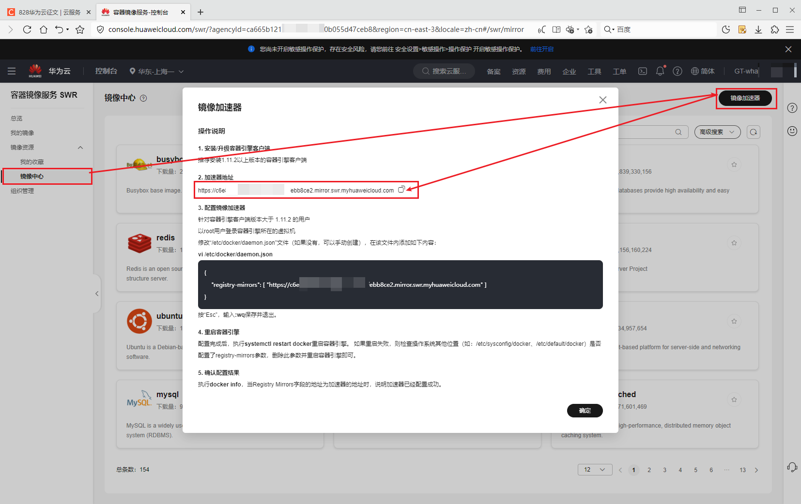Click the 前往开启 link in the warning banner
The image size is (801, 504).
542,49
